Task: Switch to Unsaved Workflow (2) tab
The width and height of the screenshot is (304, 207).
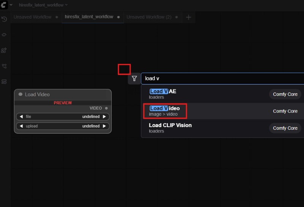Action: click(x=149, y=17)
